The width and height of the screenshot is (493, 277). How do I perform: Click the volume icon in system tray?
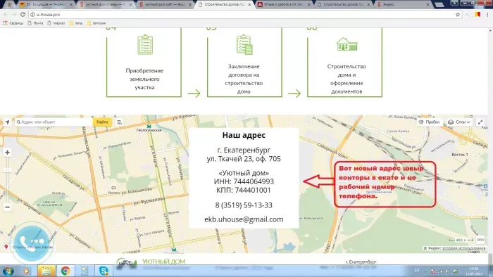(x=447, y=271)
